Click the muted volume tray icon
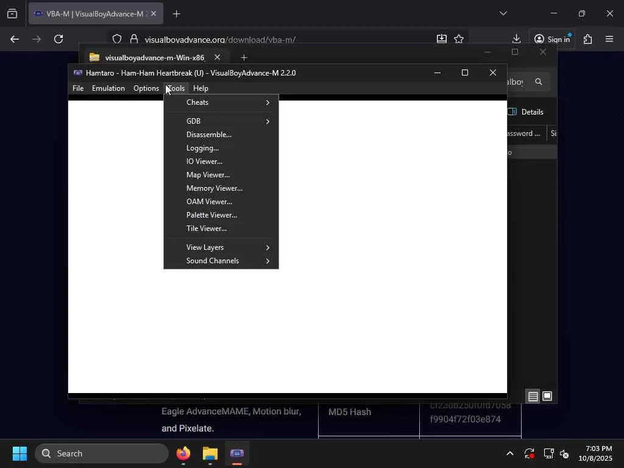Screen dimensions: 624x468 564,453
